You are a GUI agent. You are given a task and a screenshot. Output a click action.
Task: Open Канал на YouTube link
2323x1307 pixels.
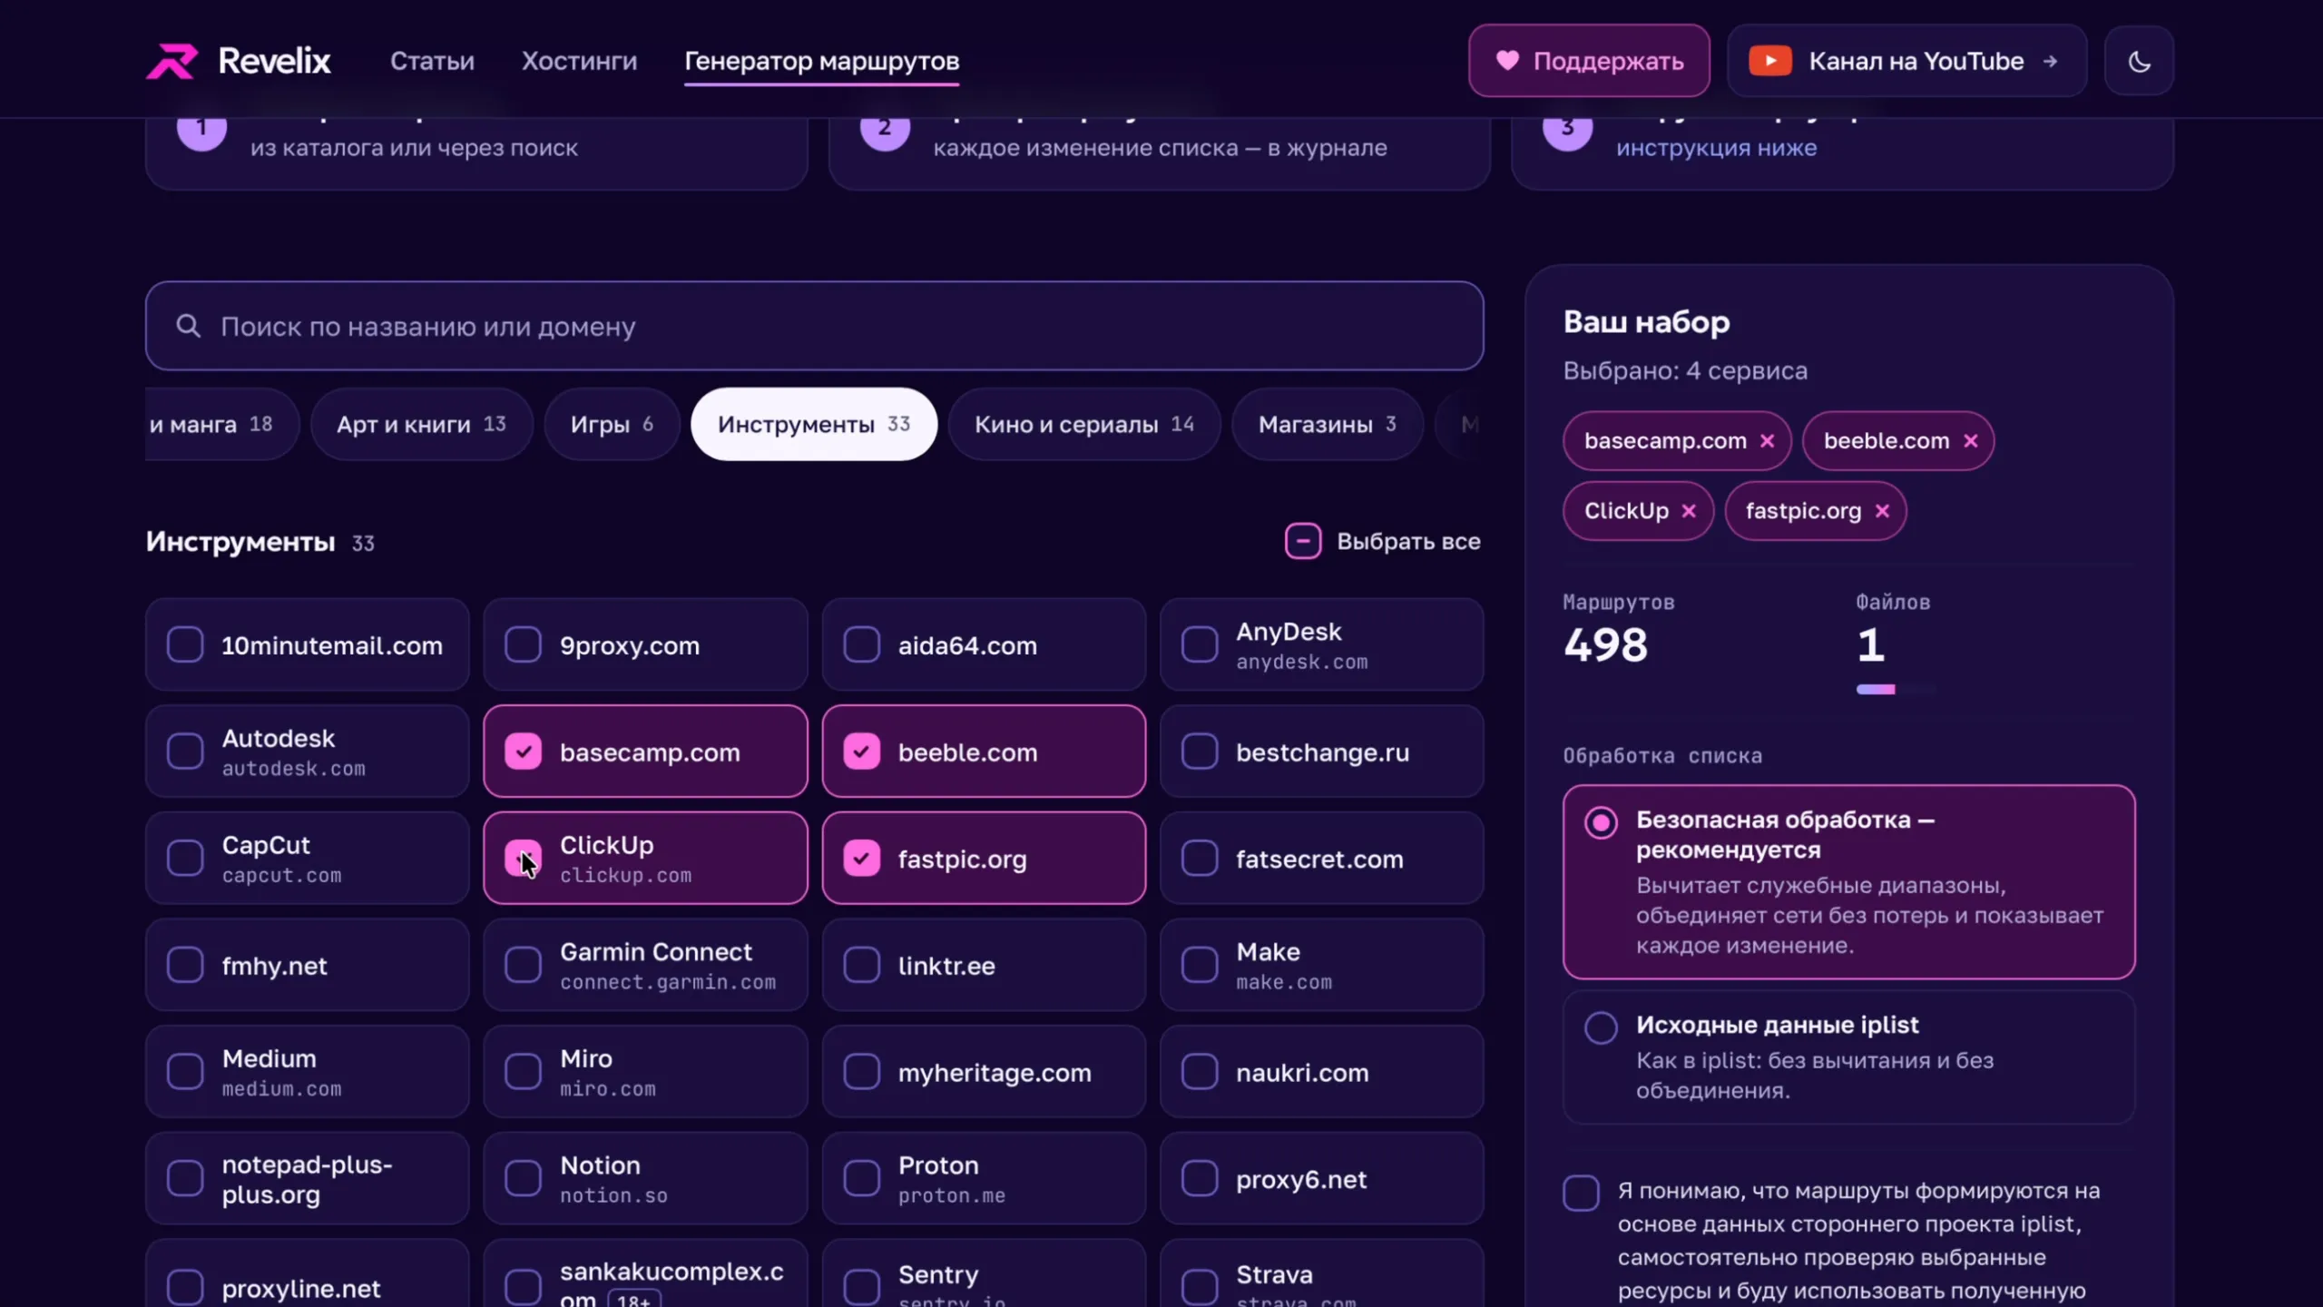pyautogui.click(x=1906, y=61)
